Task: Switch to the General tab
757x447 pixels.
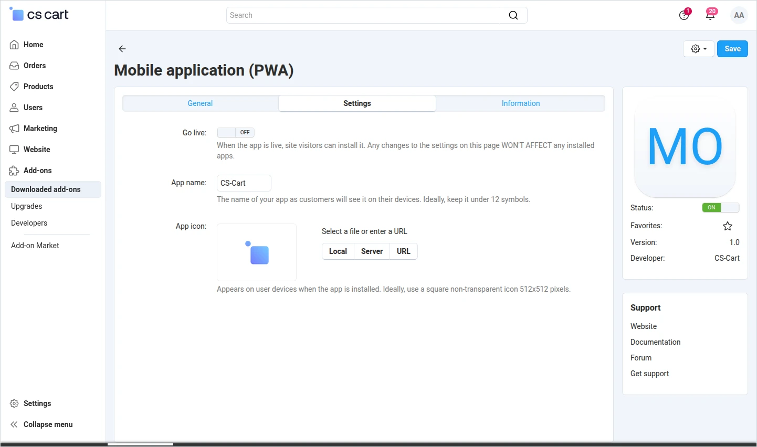Action: point(200,103)
